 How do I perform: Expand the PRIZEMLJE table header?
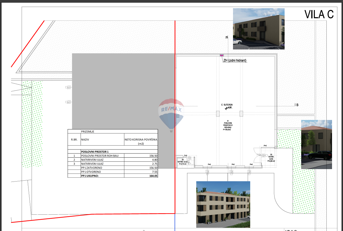click(x=88, y=131)
